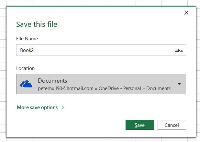The height and width of the screenshot is (142, 200).
Task: Click the OneDrive path text under Documents
Action: 104,88
